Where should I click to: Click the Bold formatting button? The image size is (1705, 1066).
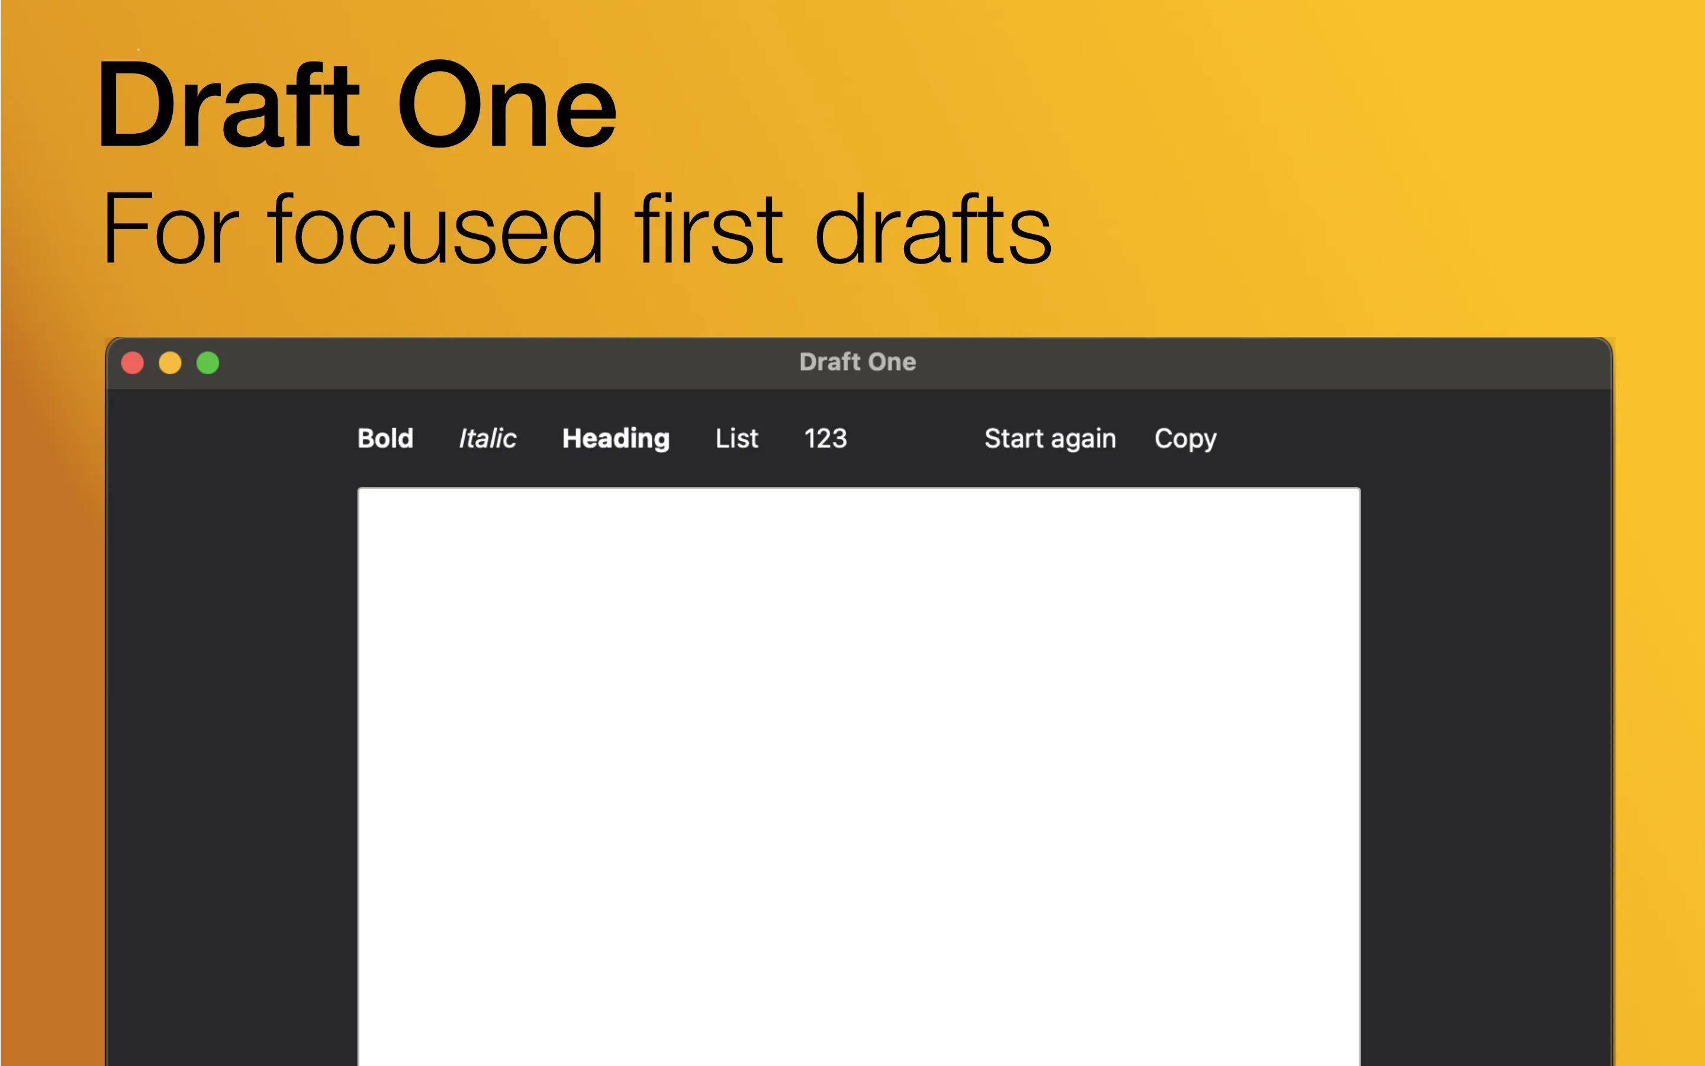tap(383, 437)
